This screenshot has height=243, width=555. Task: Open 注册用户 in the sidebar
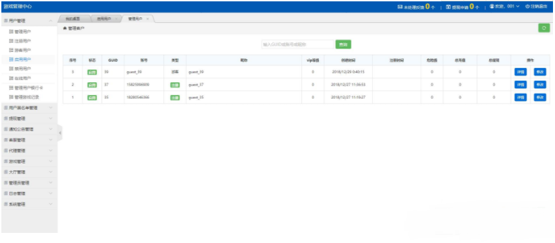coord(23,41)
